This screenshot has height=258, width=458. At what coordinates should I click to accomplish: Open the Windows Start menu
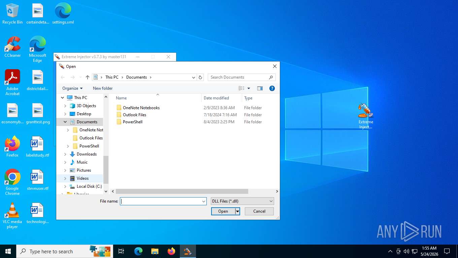pos(8,251)
